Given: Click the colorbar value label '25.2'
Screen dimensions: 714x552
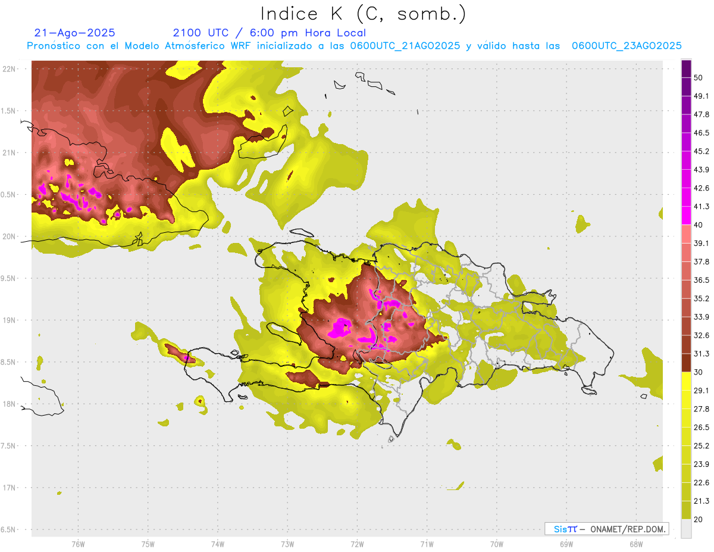Looking at the screenshot, I should coord(702,445).
